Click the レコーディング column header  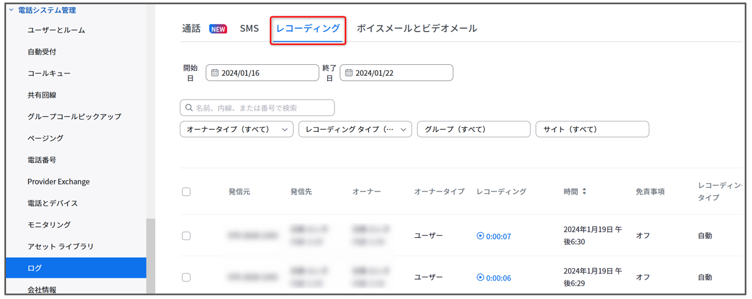[x=501, y=192]
